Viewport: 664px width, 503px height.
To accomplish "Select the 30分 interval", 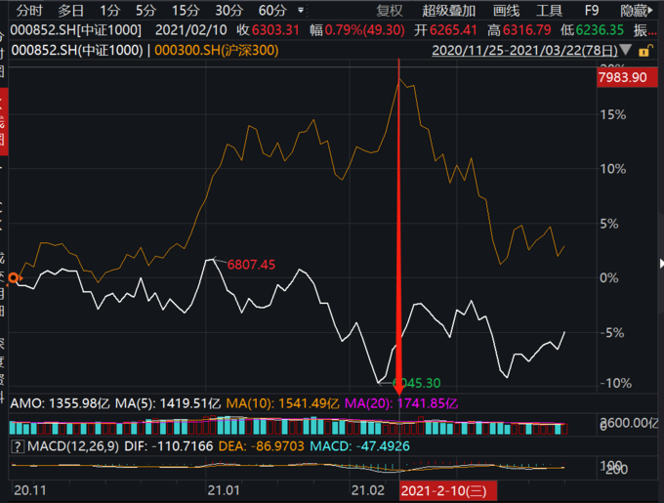I will click(228, 11).
